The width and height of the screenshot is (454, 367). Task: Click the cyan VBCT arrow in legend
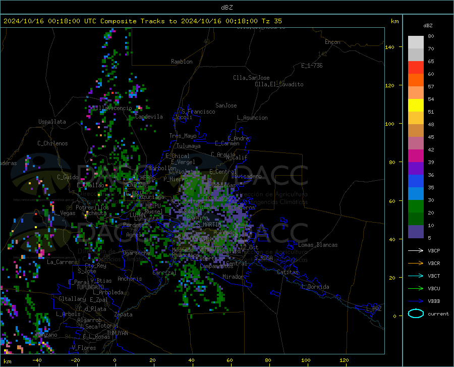[416, 276]
